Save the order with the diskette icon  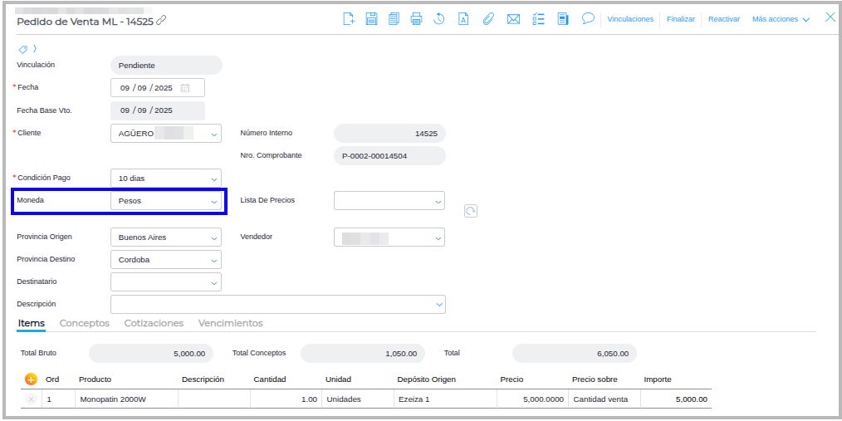(371, 19)
